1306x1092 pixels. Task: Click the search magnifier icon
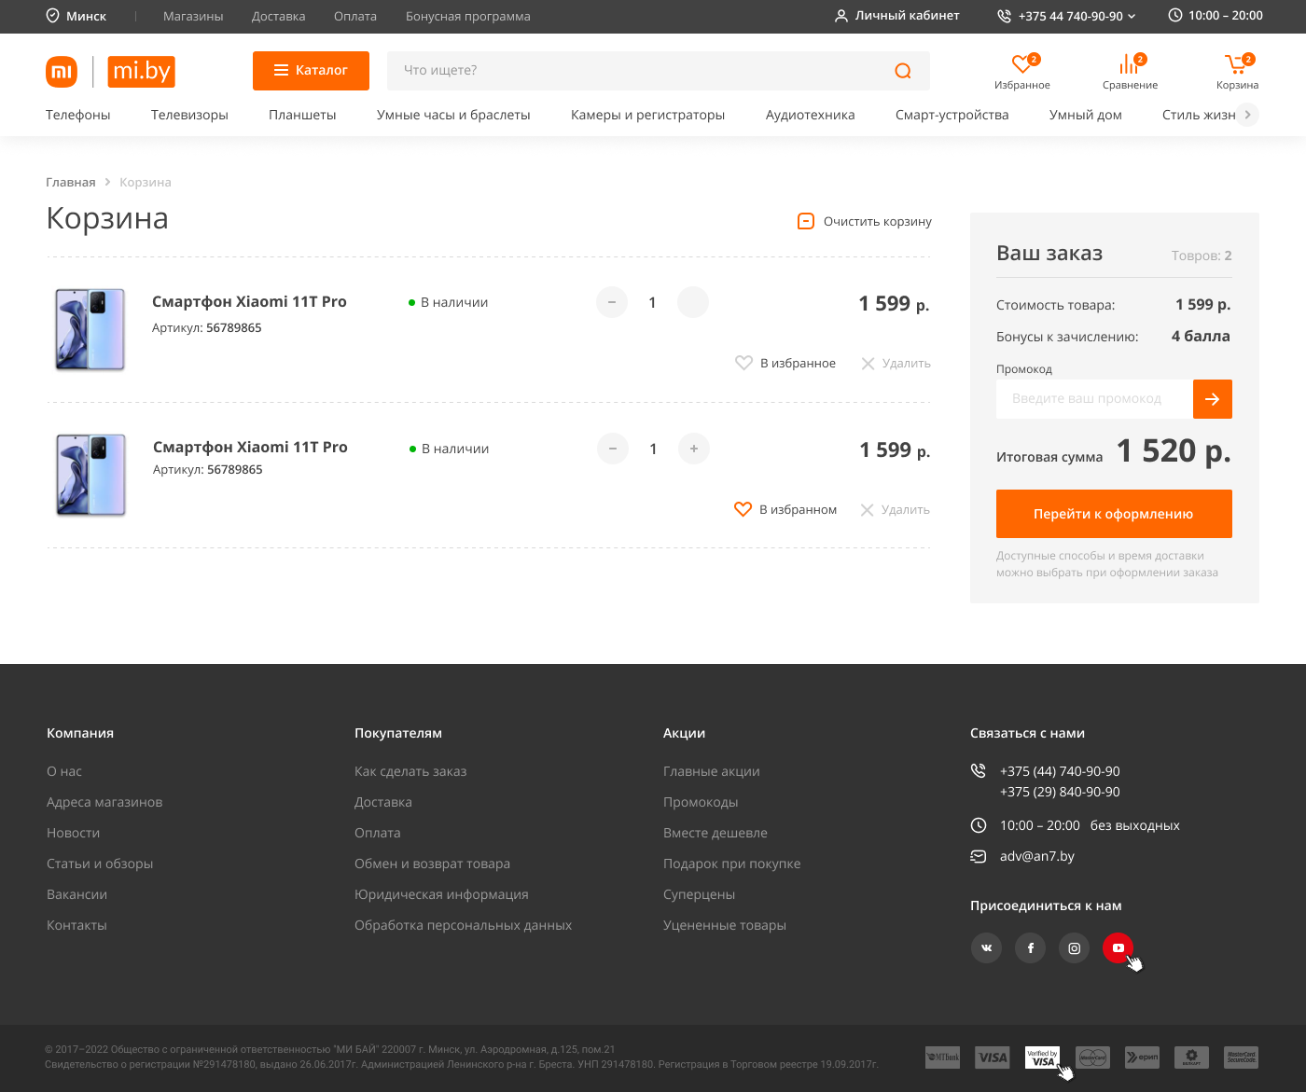click(x=902, y=71)
